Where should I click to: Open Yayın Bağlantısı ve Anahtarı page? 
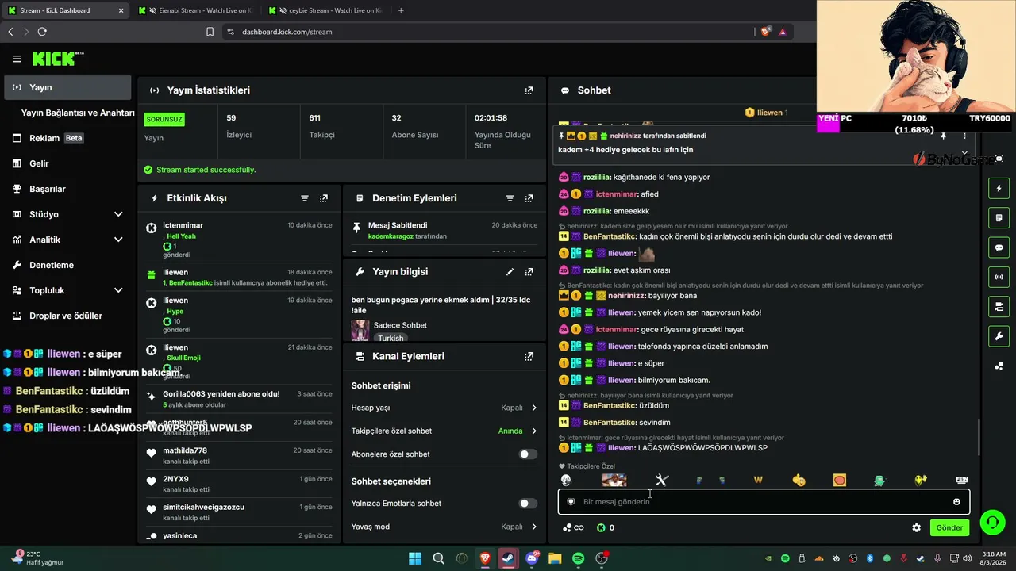coord(78,113)
